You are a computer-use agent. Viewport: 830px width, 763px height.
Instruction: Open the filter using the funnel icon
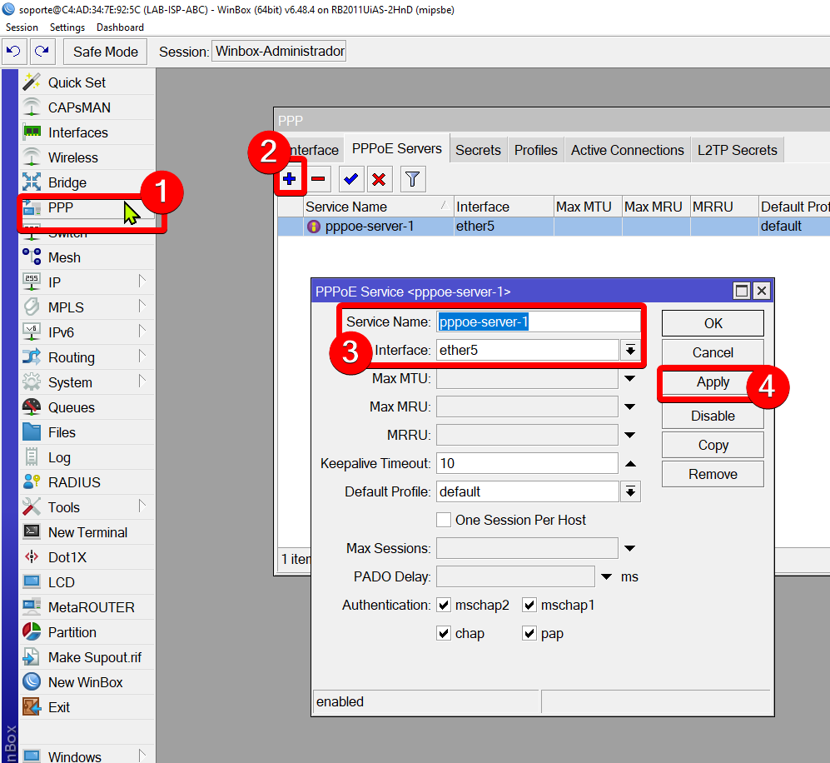click(x=412, y=178)
